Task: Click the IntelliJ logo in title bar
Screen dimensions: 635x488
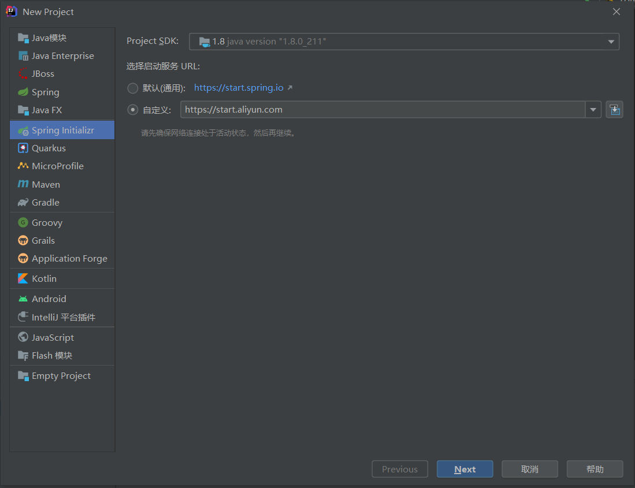Action: pyautogui.click(x=12, y=12)
